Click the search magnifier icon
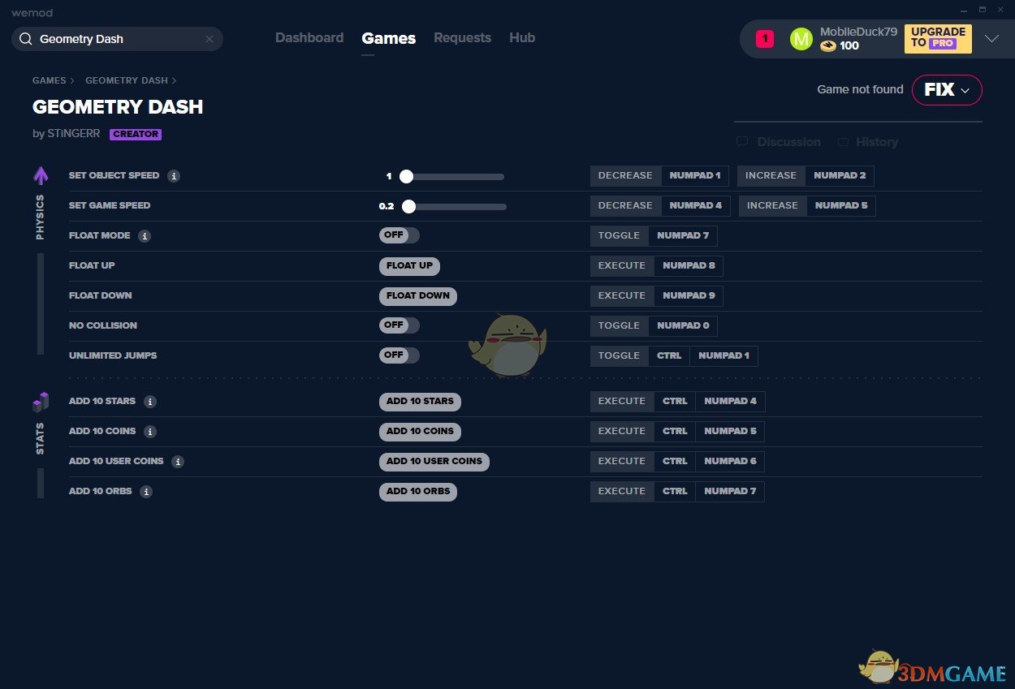This screenshot has width=1015, height=689. (x=25, y=39)
